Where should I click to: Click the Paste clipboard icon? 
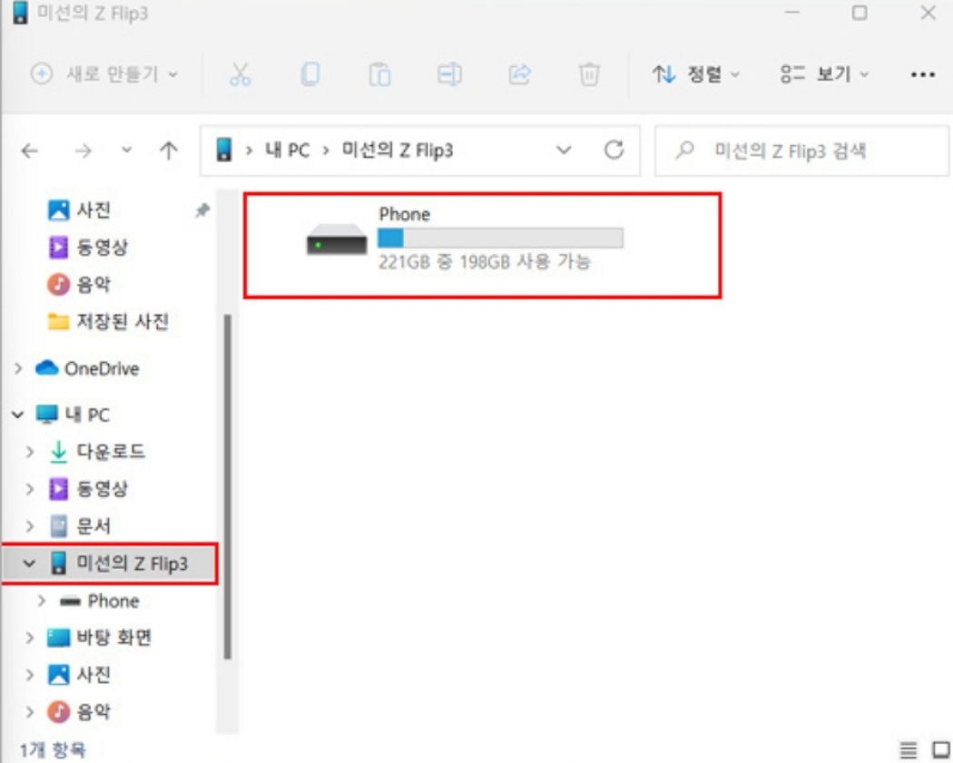point(380,74)
